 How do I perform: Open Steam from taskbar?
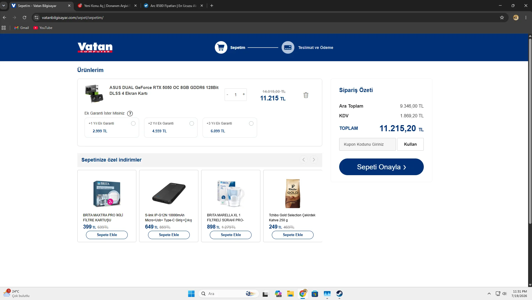(339, 294)
